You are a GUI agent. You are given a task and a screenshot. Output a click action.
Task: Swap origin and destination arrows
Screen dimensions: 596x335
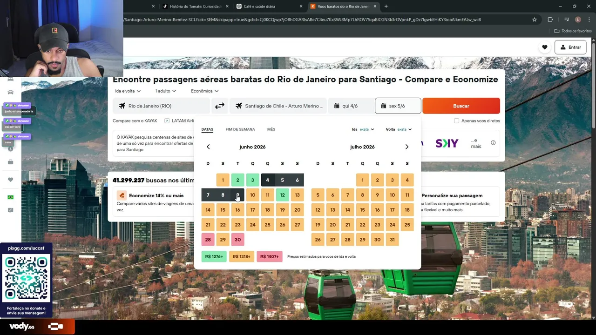pyautogui.click(x=220, y=106)
